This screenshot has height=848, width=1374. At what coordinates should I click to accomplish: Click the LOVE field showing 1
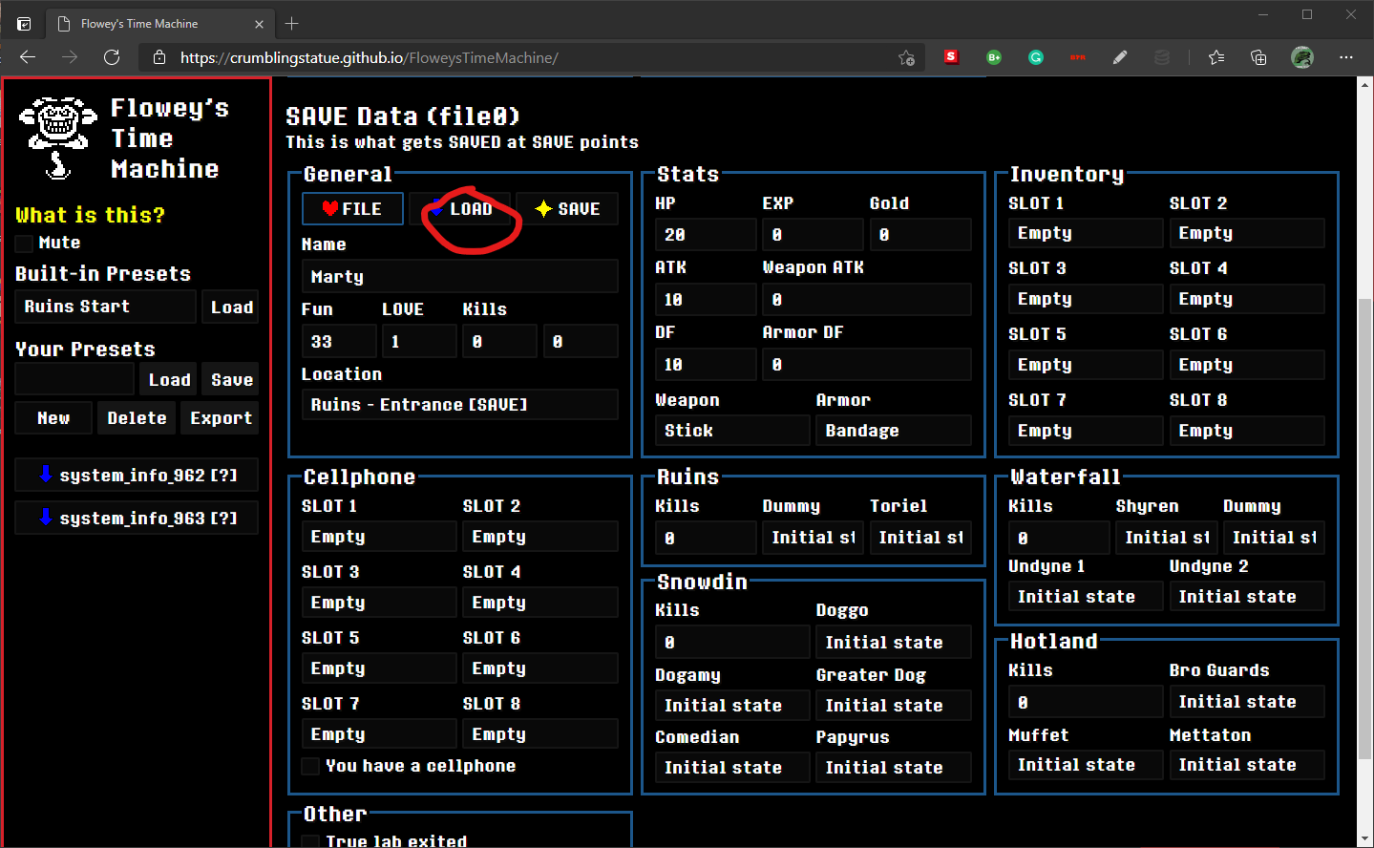pyautogui.click(x=419, y=342)
